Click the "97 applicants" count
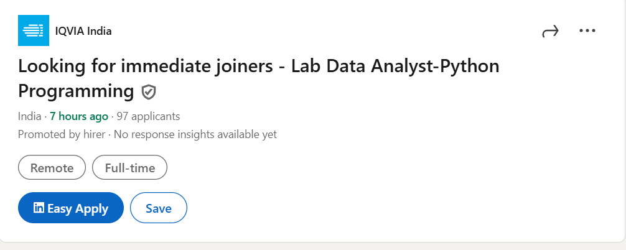626x250 pixels. (148, 116)
